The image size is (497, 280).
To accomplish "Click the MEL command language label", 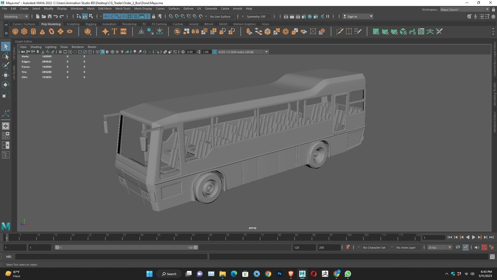I will coord(9,257).
